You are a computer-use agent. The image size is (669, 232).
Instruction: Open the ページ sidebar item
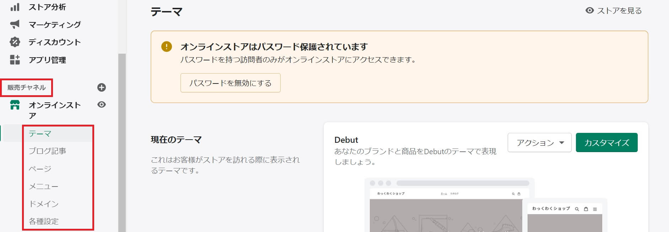pyautogui.click(x=40, y=169)
